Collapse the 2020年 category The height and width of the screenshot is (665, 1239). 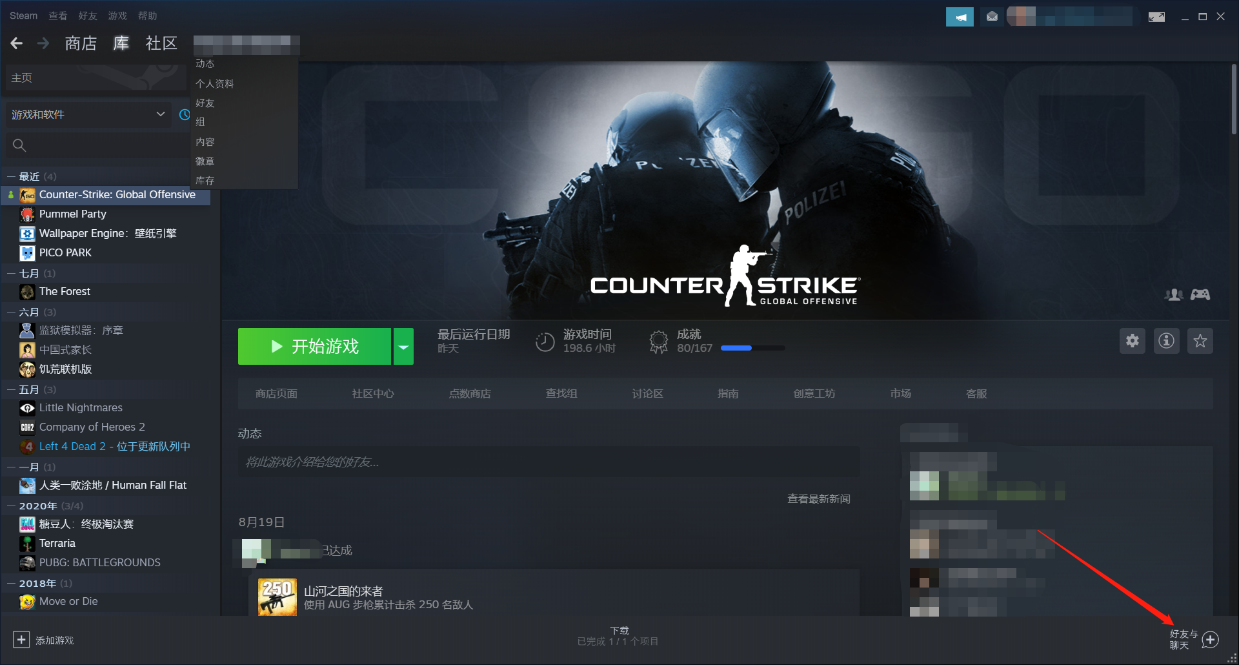tap(11, 506)
